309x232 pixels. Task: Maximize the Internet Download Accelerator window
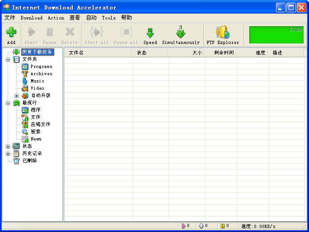pyautogui.click(x=291, y=8)
